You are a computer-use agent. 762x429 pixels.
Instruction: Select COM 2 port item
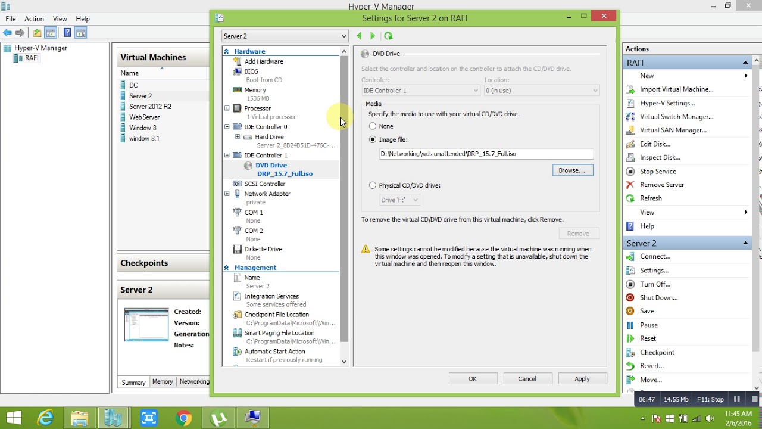click(x=254, y=231)
